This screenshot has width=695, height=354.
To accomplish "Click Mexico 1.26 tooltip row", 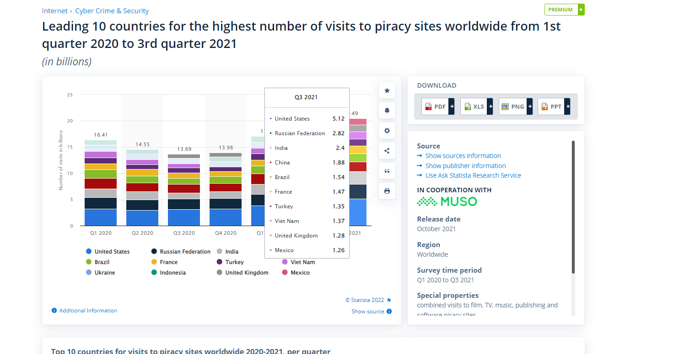I will pos(307,250).
